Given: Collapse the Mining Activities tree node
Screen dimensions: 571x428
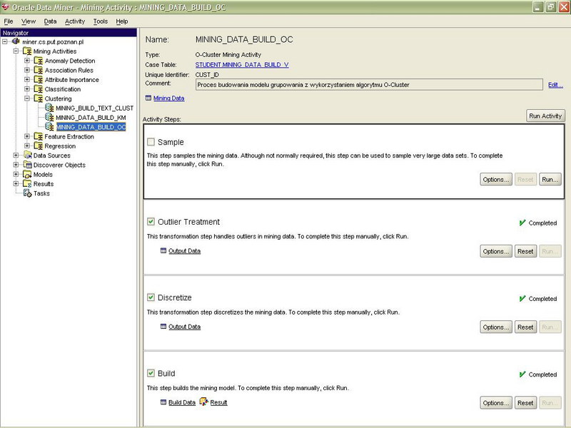Looking at the screenshot, I should click(16, 51).
